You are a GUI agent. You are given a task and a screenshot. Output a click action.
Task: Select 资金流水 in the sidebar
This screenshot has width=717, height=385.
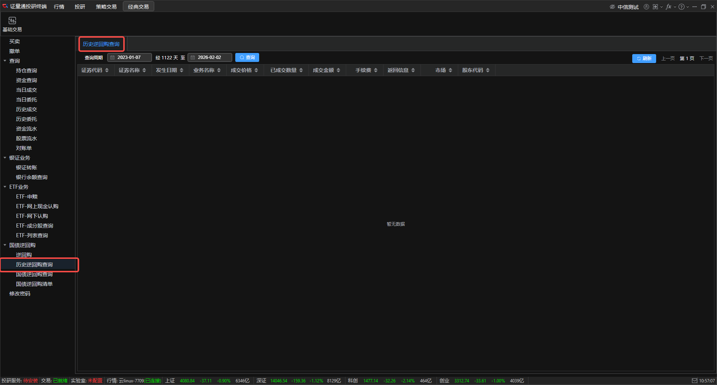27,129
